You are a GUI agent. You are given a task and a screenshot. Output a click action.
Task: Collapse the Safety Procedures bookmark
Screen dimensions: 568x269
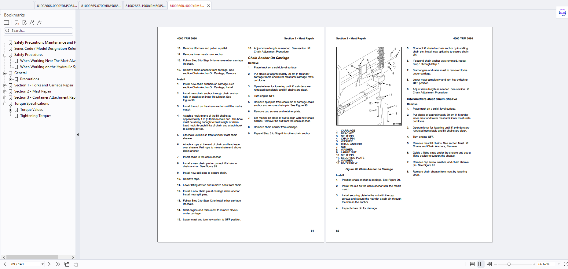pos(5,55)
